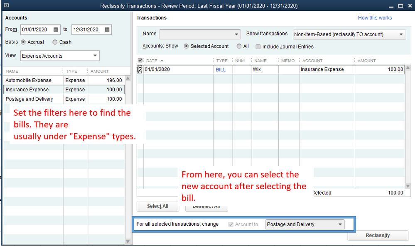Select the Postage and Delivery account row
This screenshot has height=246, width=415.
pyautogui.click(x=64, y=99)
